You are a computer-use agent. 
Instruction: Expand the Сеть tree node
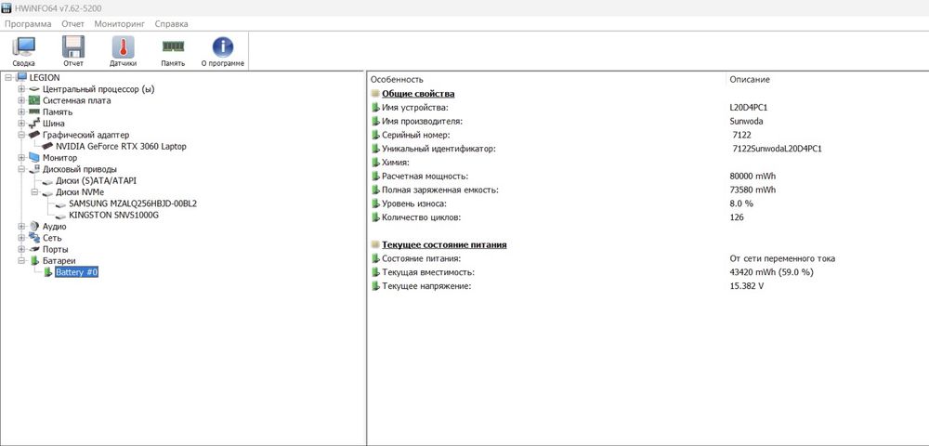click(21, 238)
